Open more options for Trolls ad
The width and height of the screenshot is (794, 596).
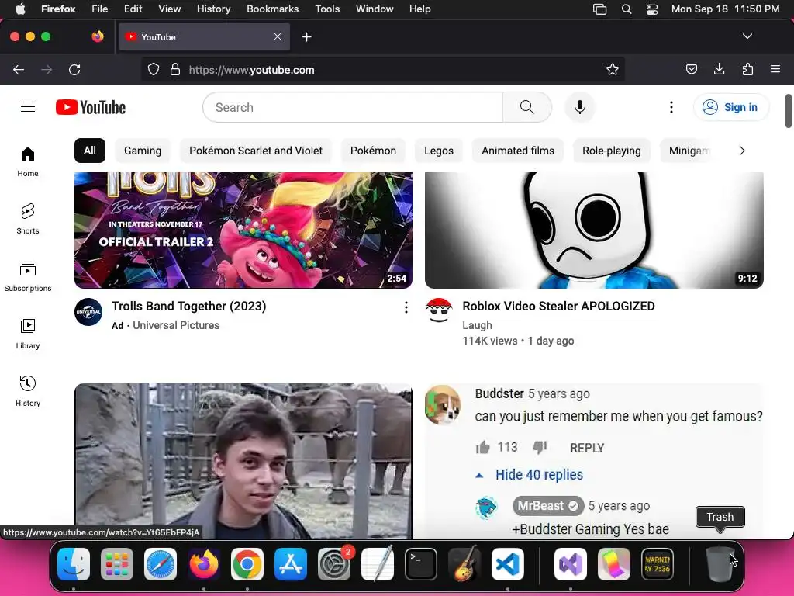coord(406,307)
